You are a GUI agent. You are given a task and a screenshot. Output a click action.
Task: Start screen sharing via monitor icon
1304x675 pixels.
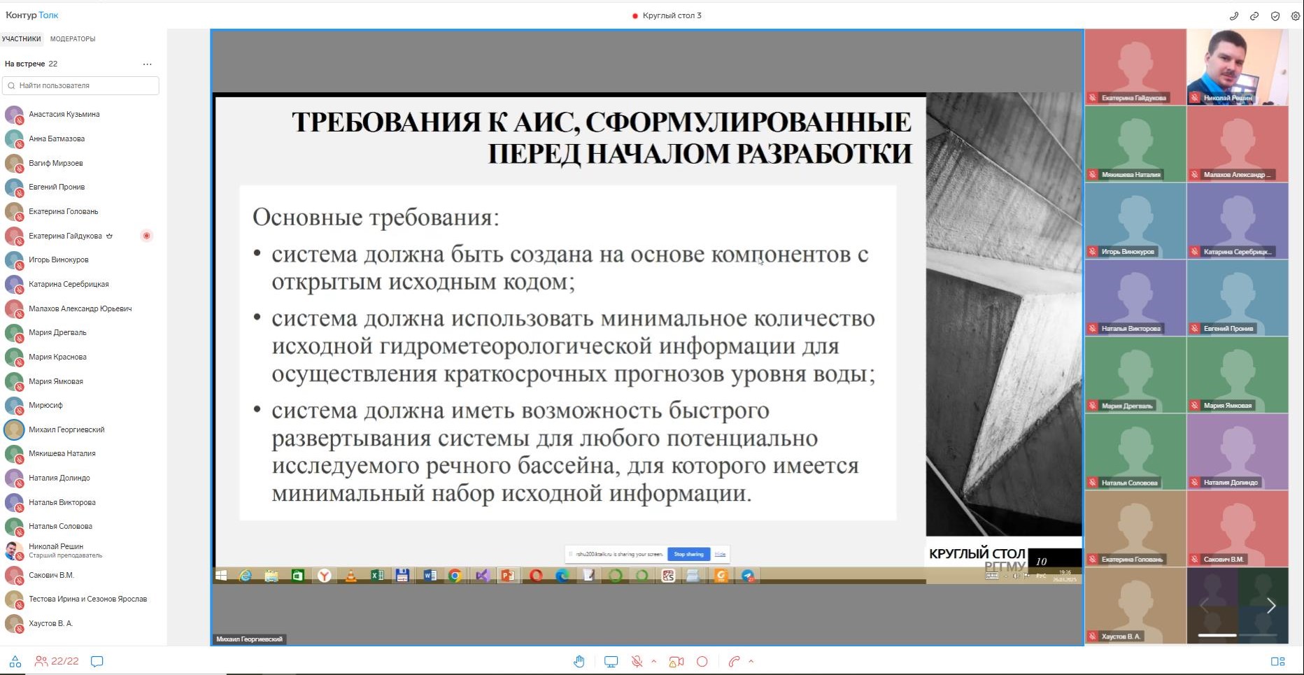pyautogui.click(x=611, y=661)
